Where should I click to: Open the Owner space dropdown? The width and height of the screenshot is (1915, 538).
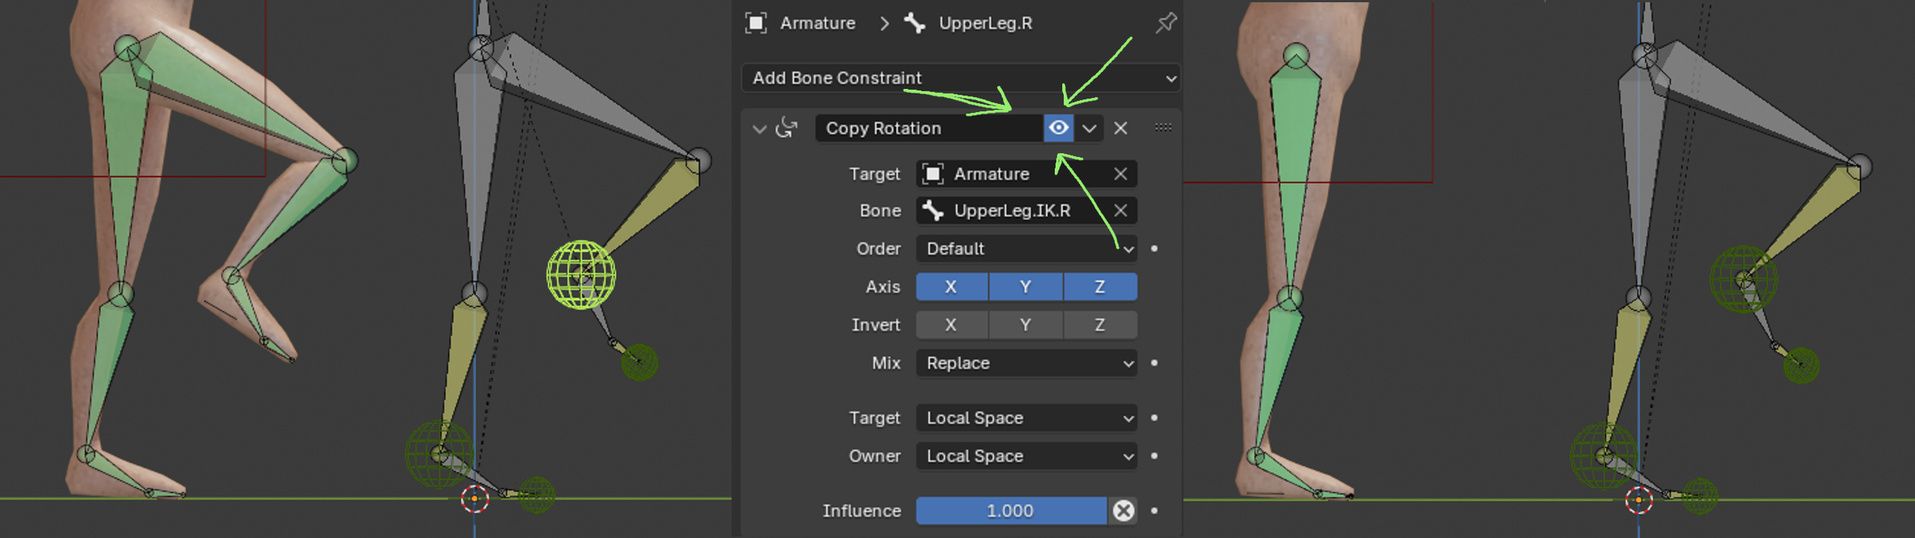coord(1026,456)
